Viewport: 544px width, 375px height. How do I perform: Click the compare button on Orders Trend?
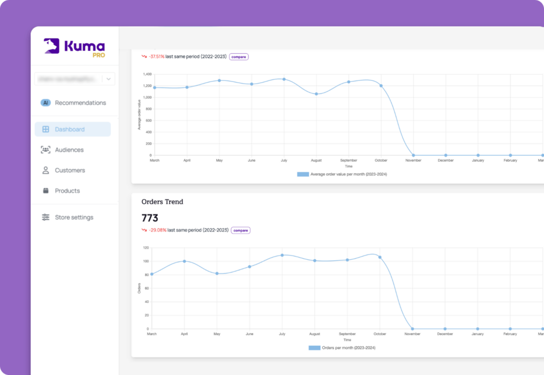coord(240,231)
